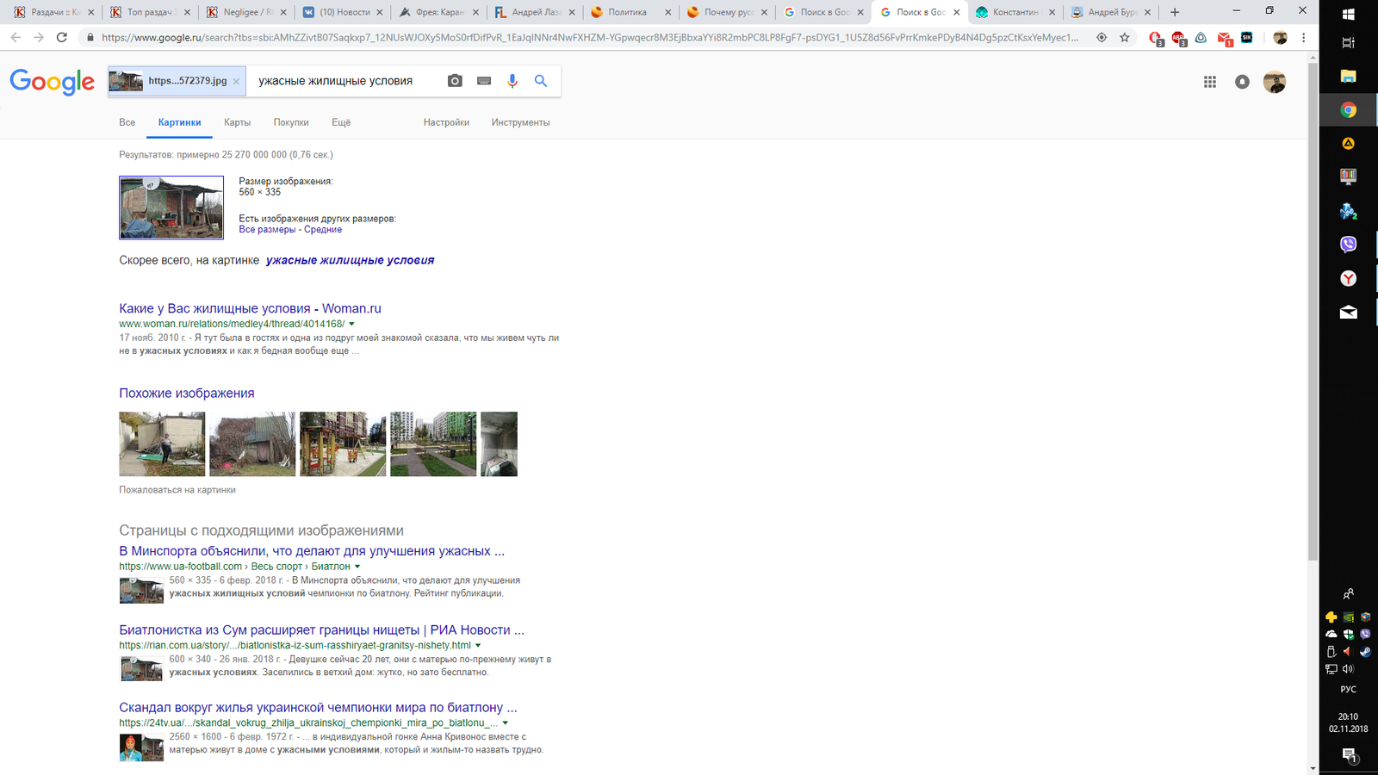Viewport: 1378px width, 775px height.
Task: Switch to the Карты tab
Action: [x=237, y=122]
